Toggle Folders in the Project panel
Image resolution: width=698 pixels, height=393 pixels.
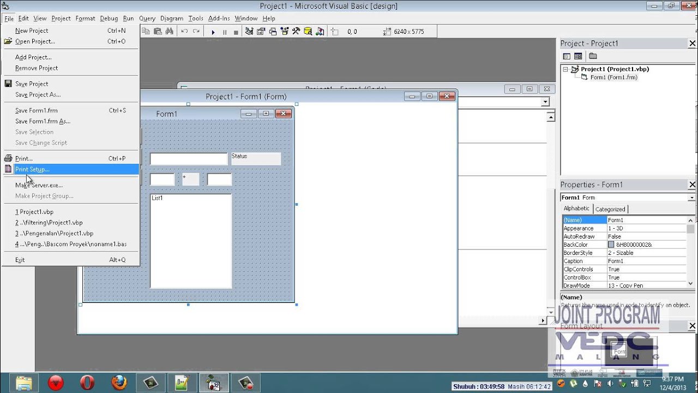(x=593, y=56)
